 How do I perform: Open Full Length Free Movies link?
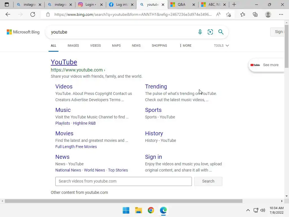click(x=76, y=147)
